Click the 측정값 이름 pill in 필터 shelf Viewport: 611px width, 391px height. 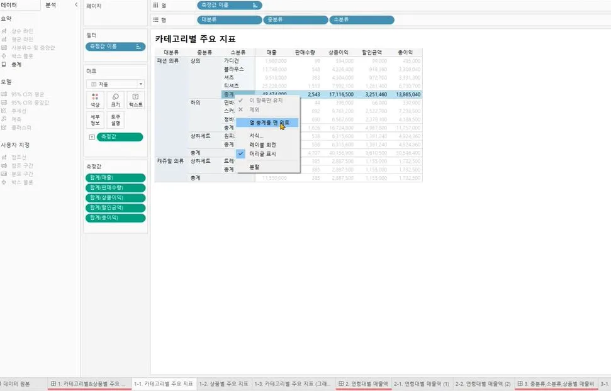115,47
